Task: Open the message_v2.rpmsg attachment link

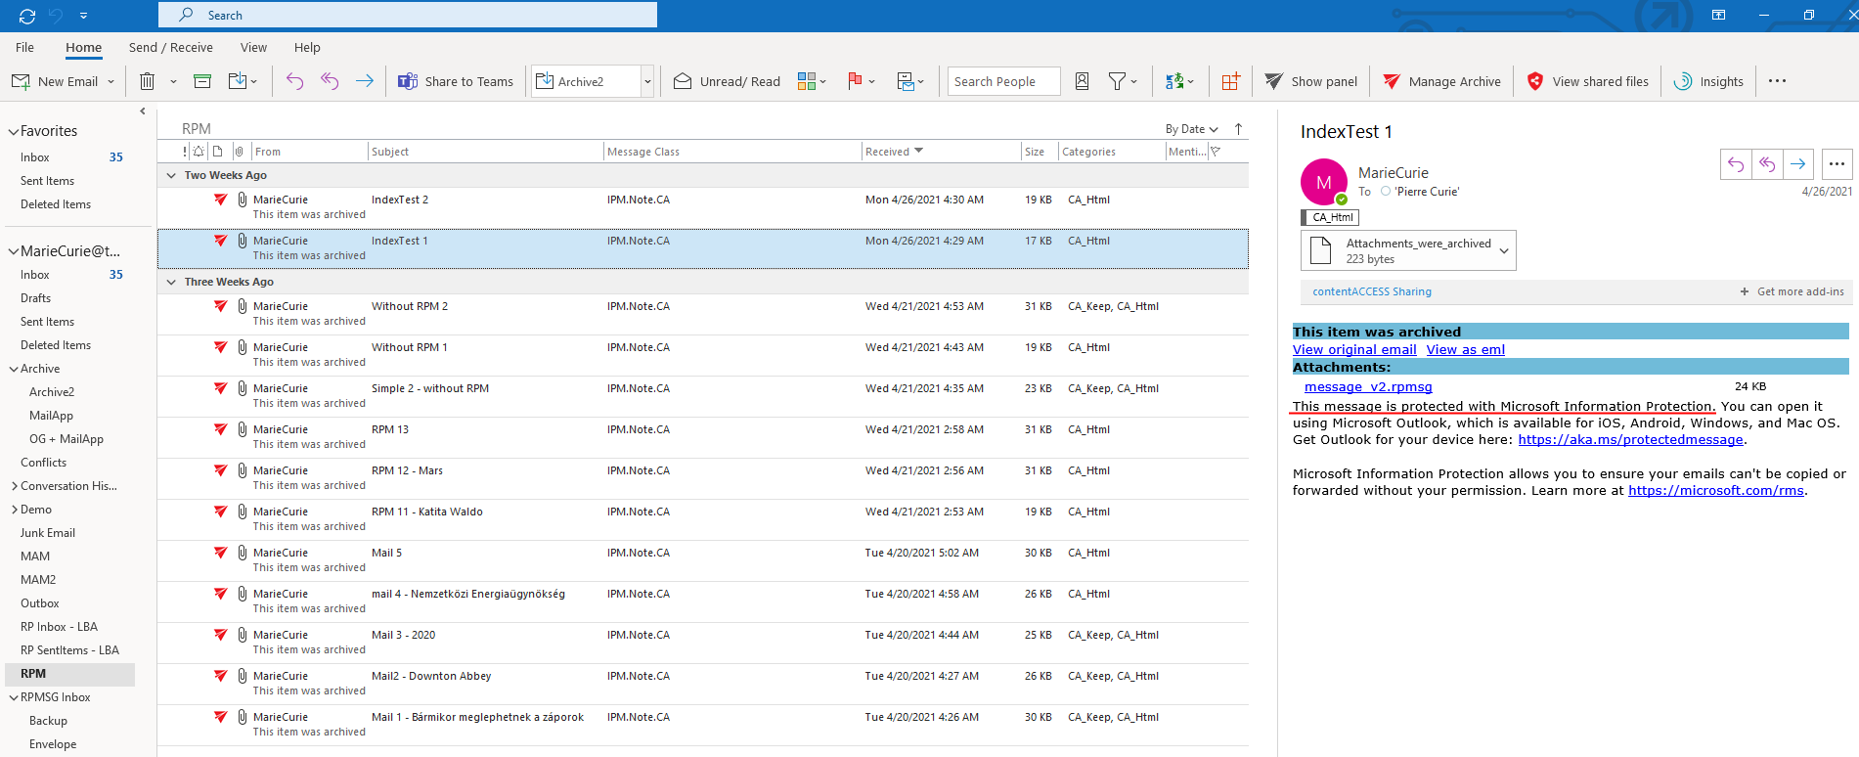Action: click(1367, 387)
